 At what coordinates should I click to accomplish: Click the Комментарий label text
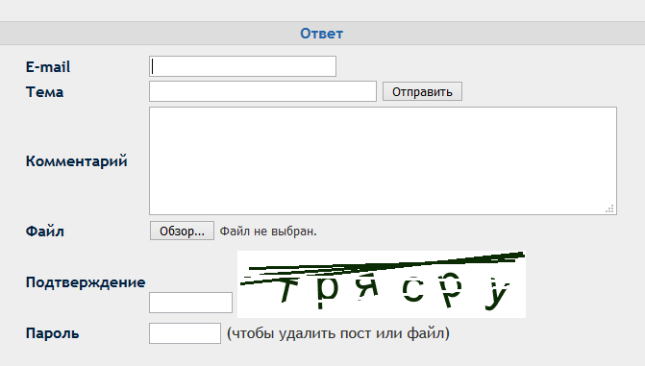77,161
